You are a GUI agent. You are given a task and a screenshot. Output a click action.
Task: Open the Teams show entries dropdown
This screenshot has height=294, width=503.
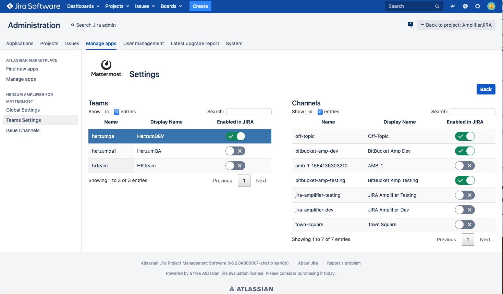click(111, 112)
